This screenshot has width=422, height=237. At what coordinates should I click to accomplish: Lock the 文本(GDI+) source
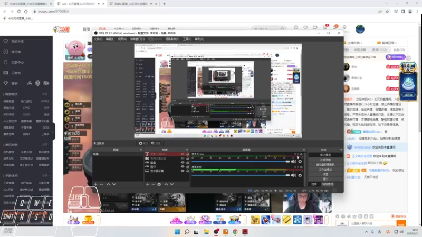(188, 154)
